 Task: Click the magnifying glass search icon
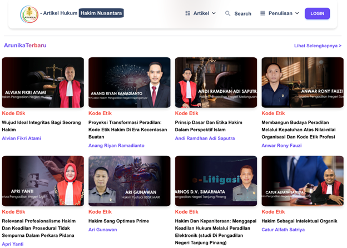click(x=227, y=13)
